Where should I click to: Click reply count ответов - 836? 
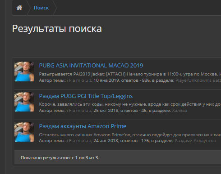pyautogui.click(x=135, y=80)
